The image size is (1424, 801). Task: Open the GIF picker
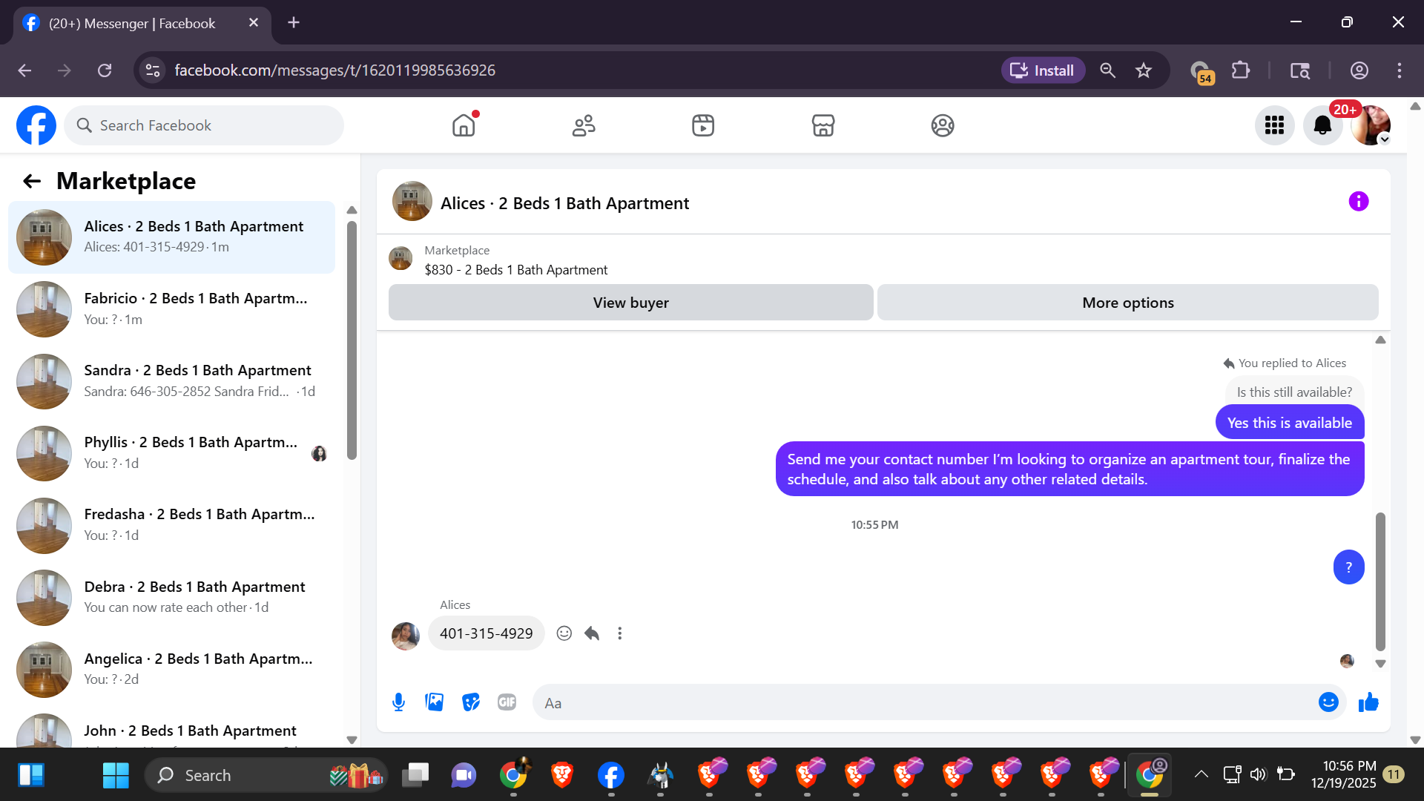(507, 702)
